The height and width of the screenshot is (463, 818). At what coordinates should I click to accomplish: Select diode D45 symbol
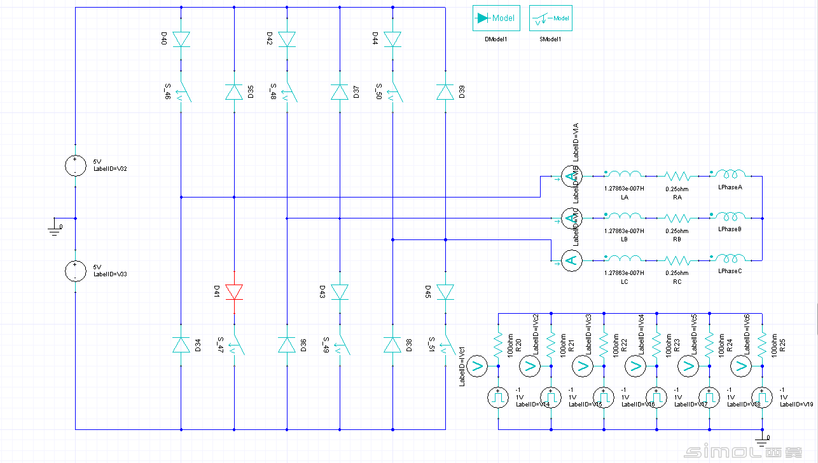point(445,292)
